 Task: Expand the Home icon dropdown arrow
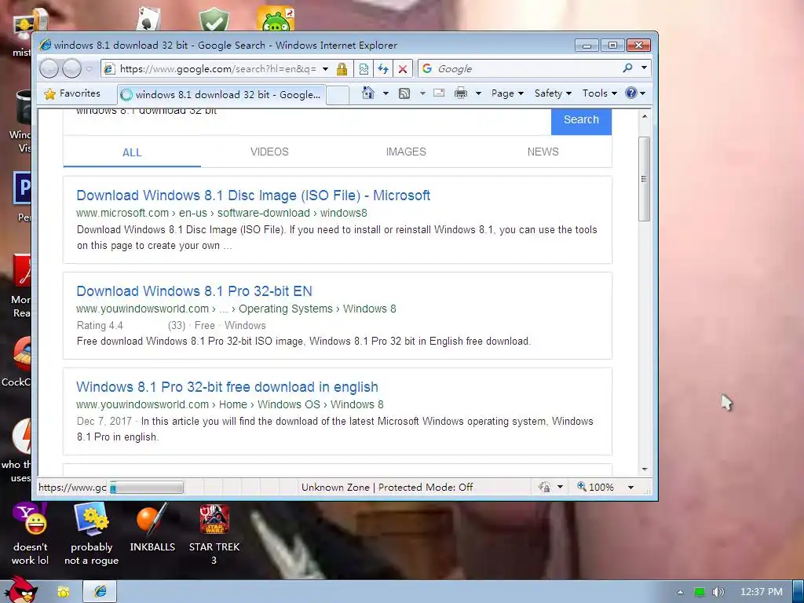[x=386, y=93]
